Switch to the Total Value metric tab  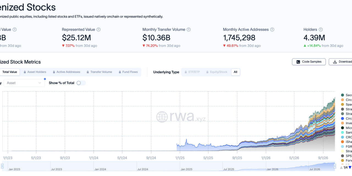tap(9, 72)
